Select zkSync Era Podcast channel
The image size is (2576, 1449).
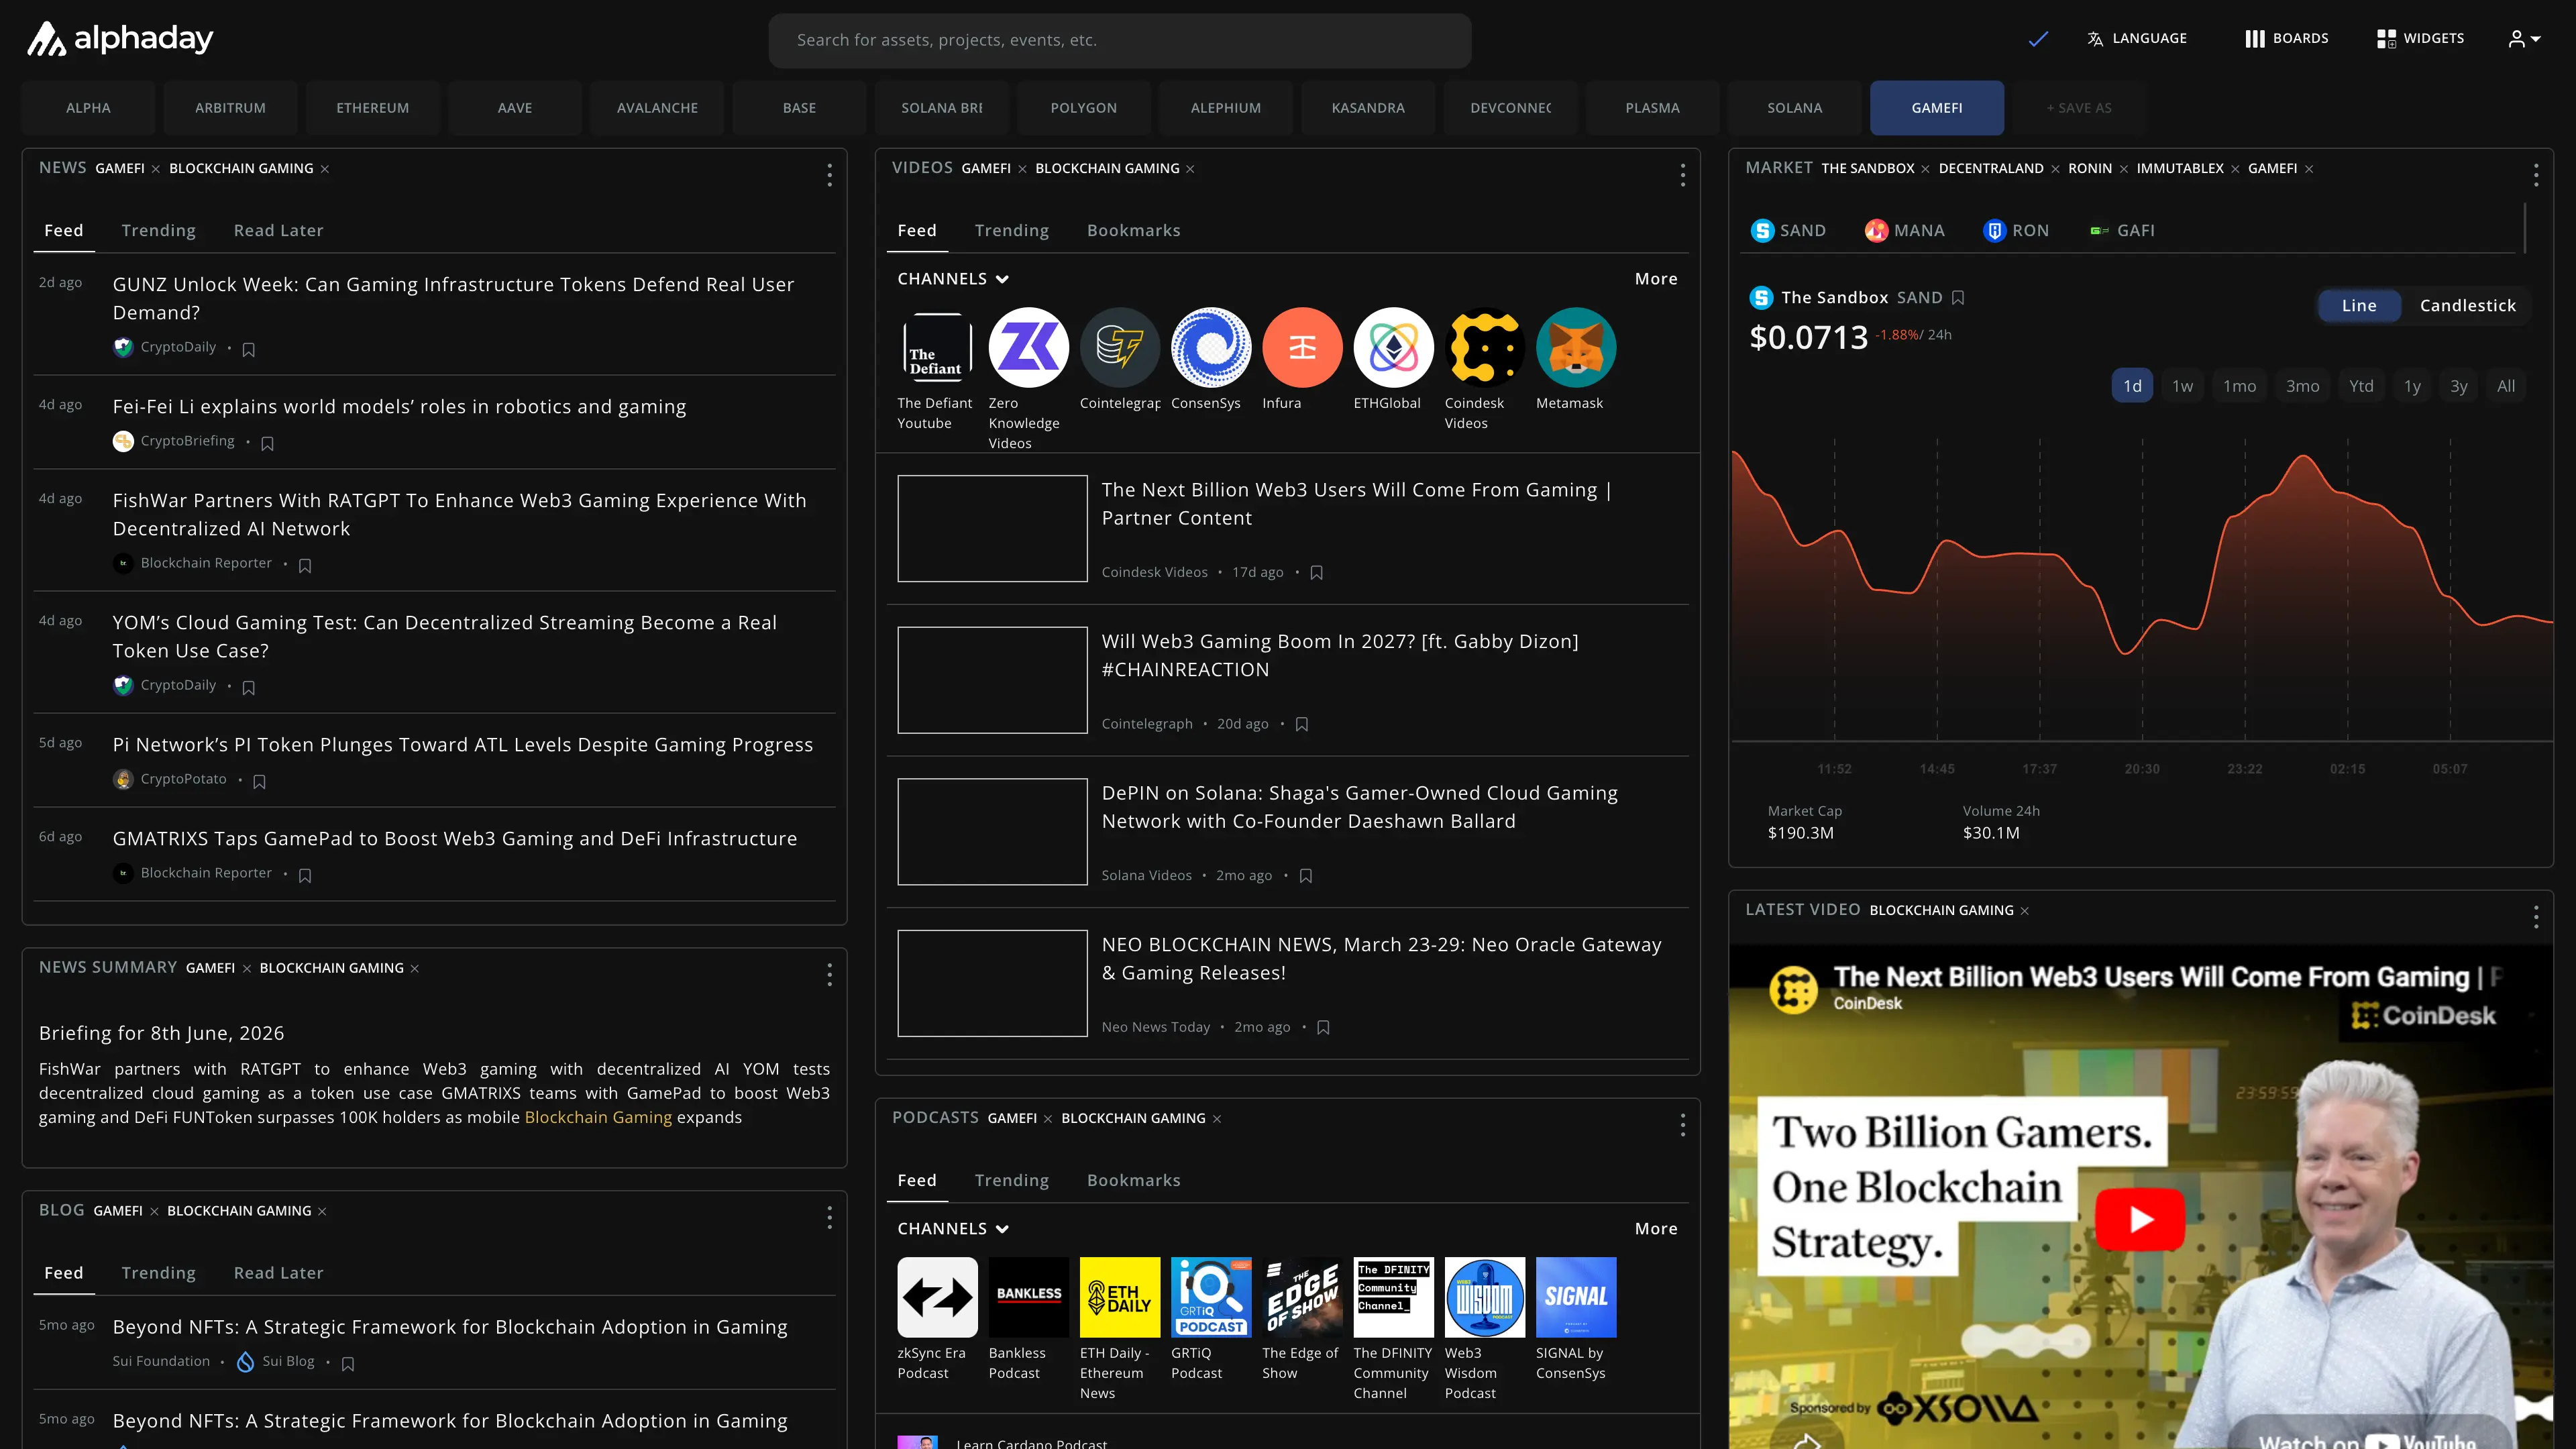(937, 1297)
